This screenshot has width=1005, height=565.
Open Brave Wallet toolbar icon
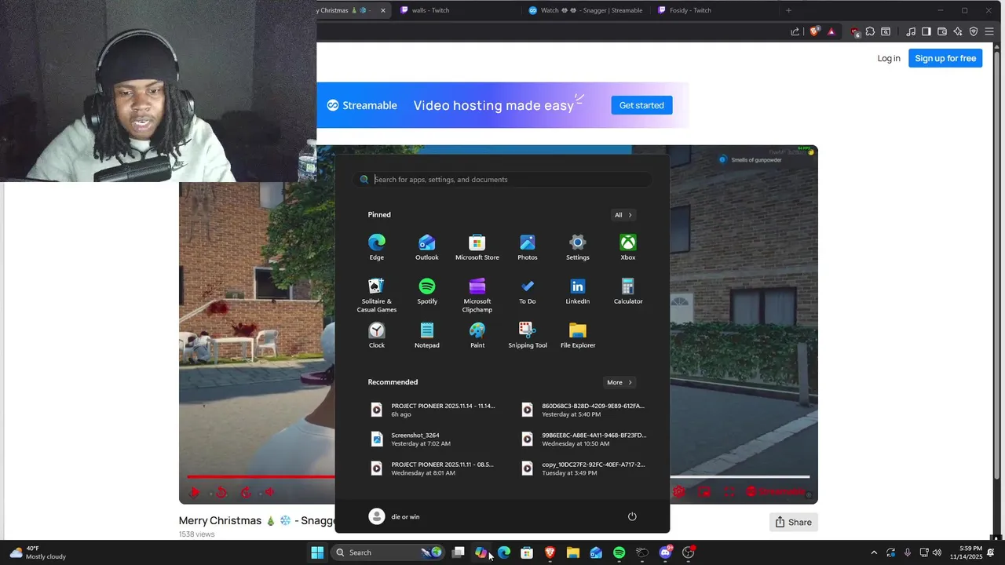coord(942,31)
